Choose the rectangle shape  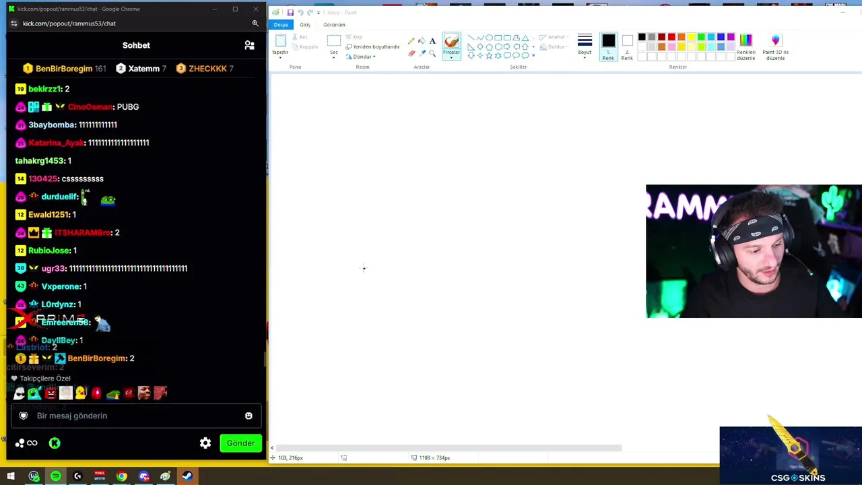pos(498,38)
